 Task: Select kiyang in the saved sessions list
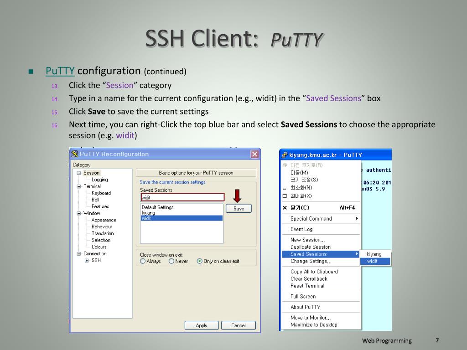pos(182,213)
